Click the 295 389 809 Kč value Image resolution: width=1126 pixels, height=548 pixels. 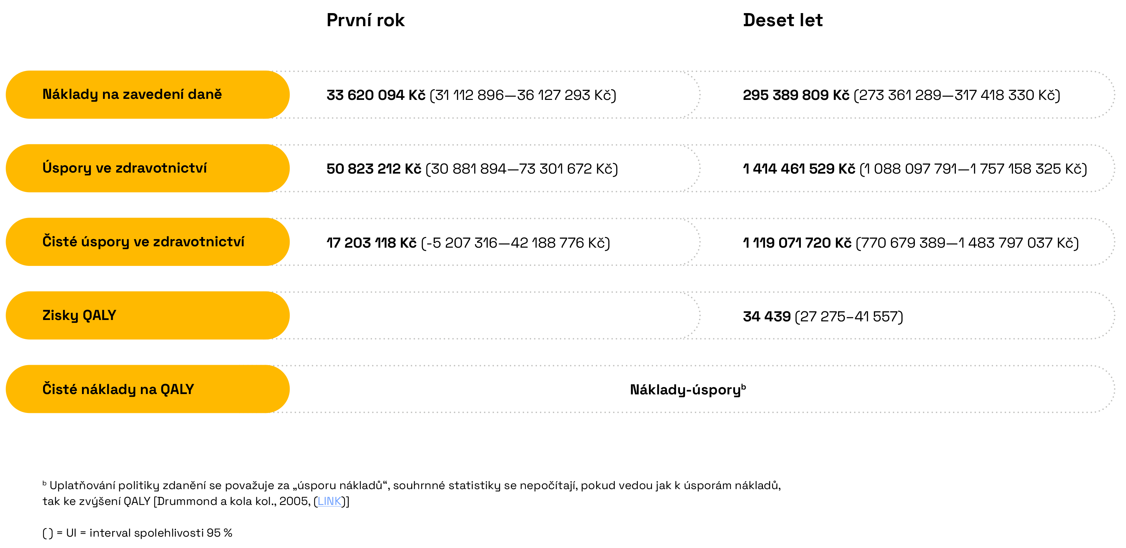click(796, 95)
